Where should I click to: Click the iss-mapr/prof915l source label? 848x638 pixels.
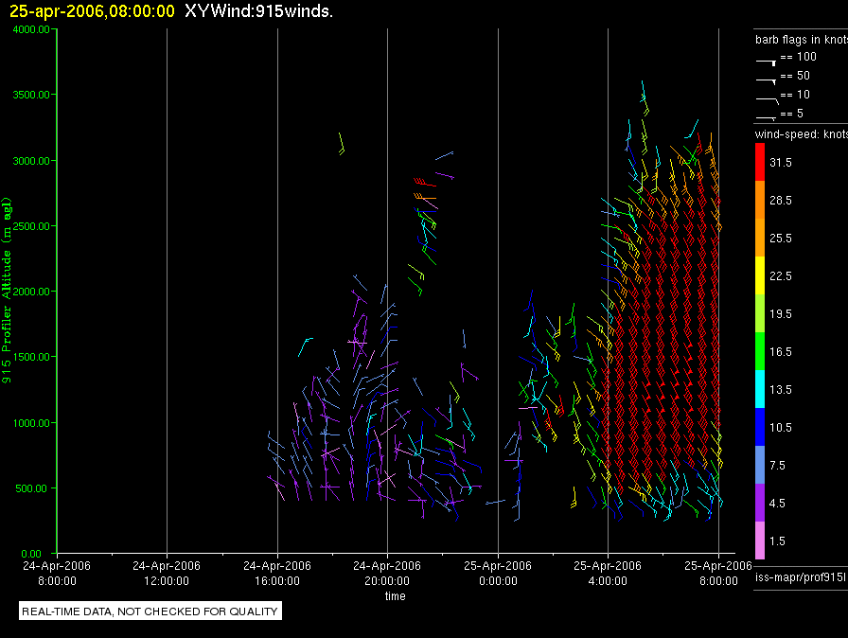coord(801,577)
